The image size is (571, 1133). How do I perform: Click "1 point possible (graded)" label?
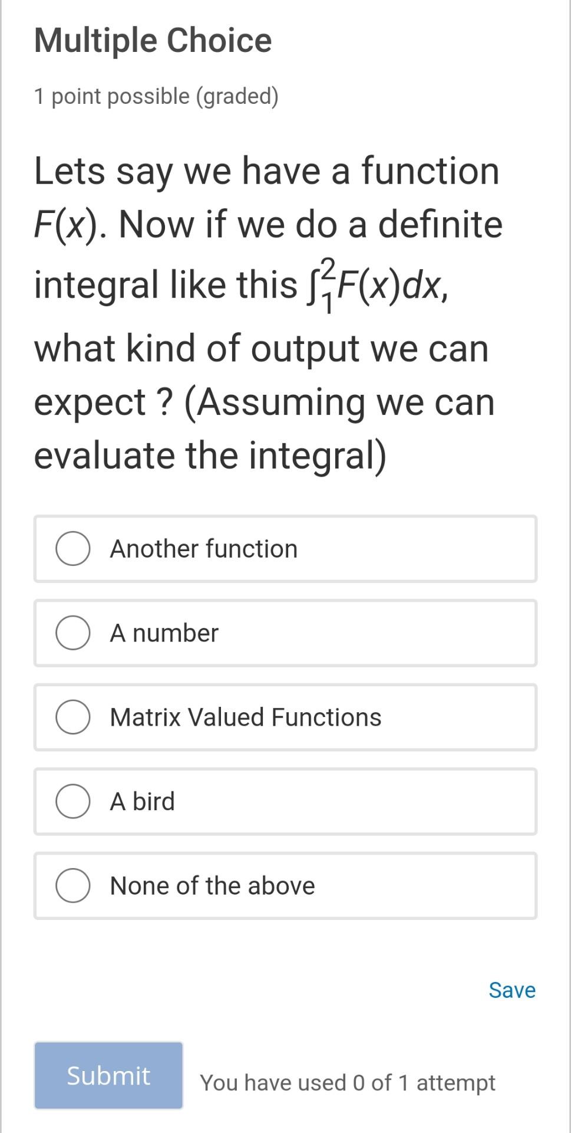(x=157, y=96)
